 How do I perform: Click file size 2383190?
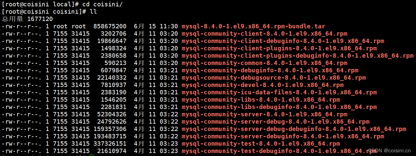[114, 92]
